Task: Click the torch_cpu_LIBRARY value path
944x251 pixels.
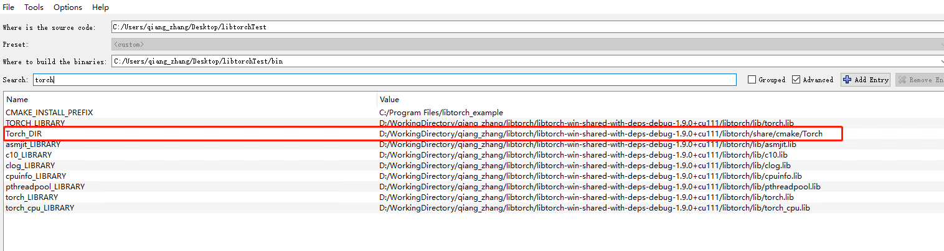Action: click(594, 208)
